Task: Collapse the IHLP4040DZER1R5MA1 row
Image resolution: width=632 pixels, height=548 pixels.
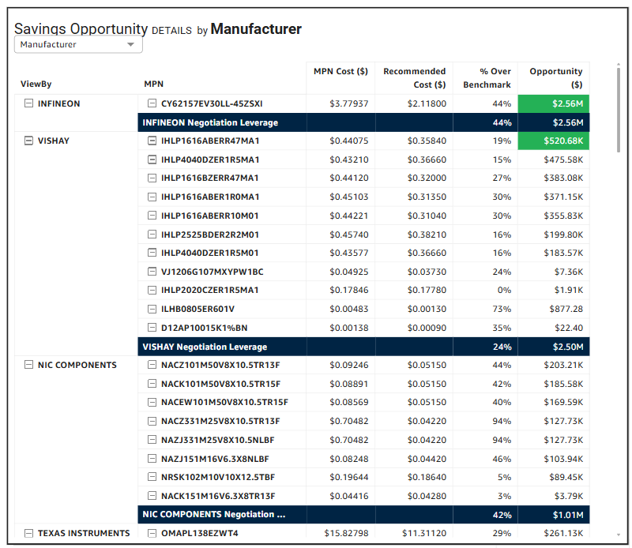Action: [152, 160]
